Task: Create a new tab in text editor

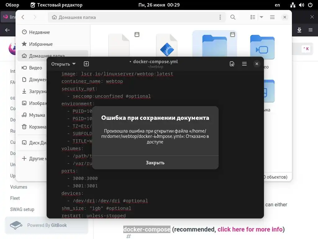Action: coord(86,64)
